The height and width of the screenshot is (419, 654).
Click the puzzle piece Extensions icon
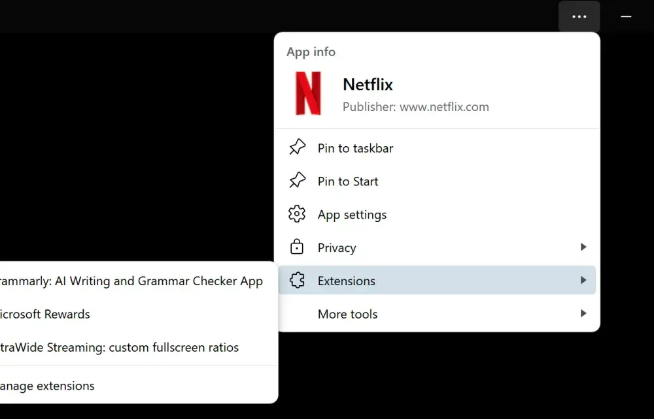[x=297, y=281]
